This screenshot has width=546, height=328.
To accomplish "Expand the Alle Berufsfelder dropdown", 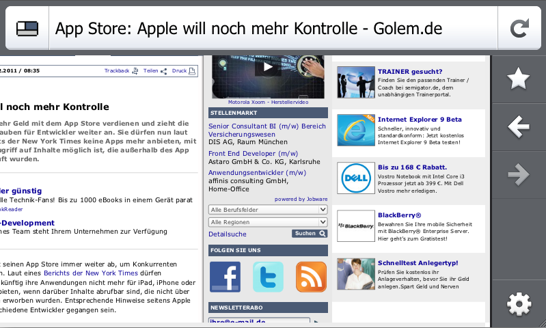I will coord(268,210).
